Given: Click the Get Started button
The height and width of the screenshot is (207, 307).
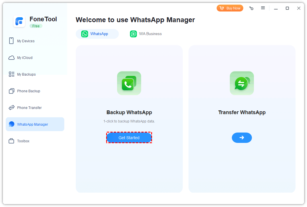Looking at the screenshot, I should pyautogui.click(x=129, y=138).
